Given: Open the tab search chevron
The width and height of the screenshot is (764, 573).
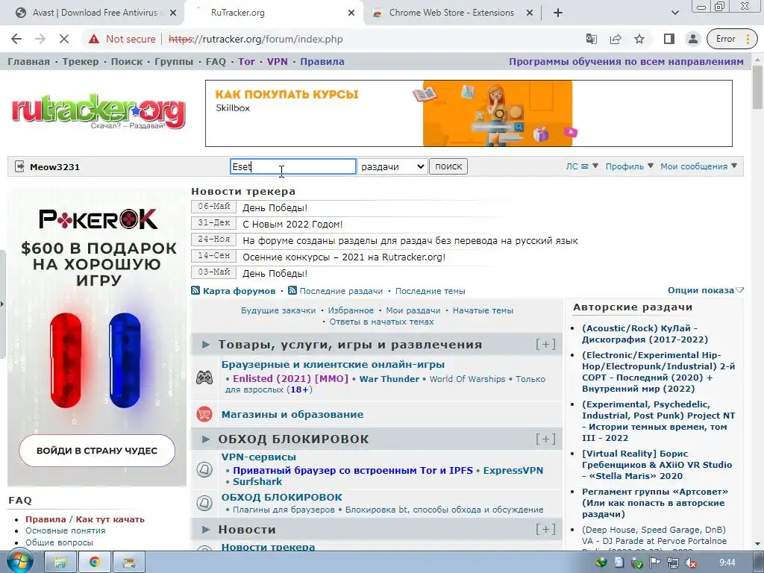Looking at the screenshot, I should pyautogui.click(x=674, y=13).
